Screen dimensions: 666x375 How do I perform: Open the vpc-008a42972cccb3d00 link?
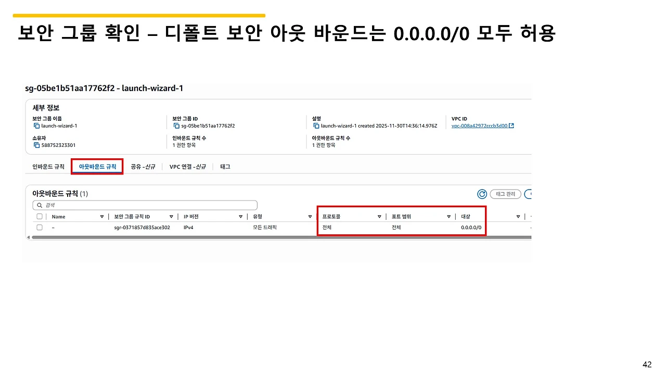480,126
